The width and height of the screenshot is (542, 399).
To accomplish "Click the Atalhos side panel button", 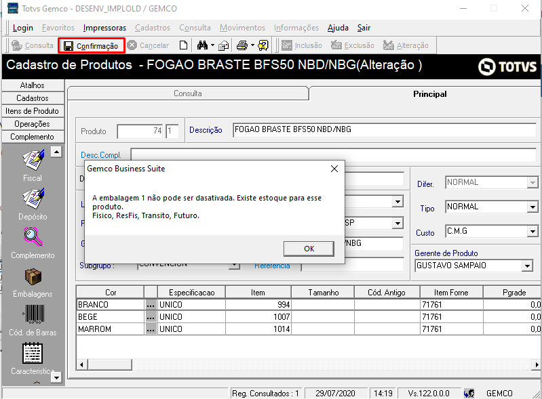I will pos(33,85).
